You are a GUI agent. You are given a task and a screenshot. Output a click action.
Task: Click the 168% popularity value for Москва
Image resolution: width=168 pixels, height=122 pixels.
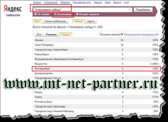point(155,40)
